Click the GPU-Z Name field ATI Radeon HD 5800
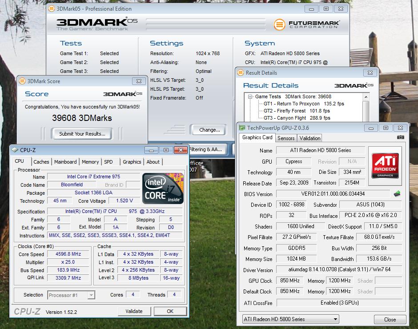The image size is (418, 329). click(x=321, y=150)
